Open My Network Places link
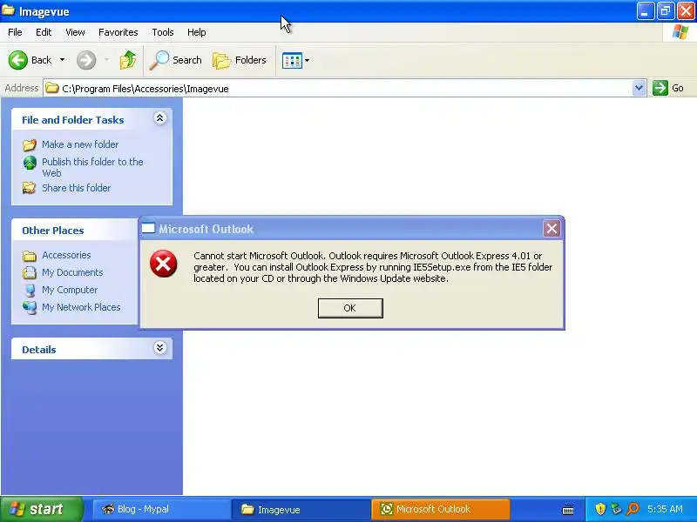The height and width of the screenshot is (522, 697). (x=81, y=307)
